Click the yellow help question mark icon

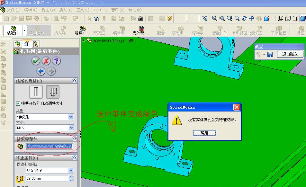point(169,18)
